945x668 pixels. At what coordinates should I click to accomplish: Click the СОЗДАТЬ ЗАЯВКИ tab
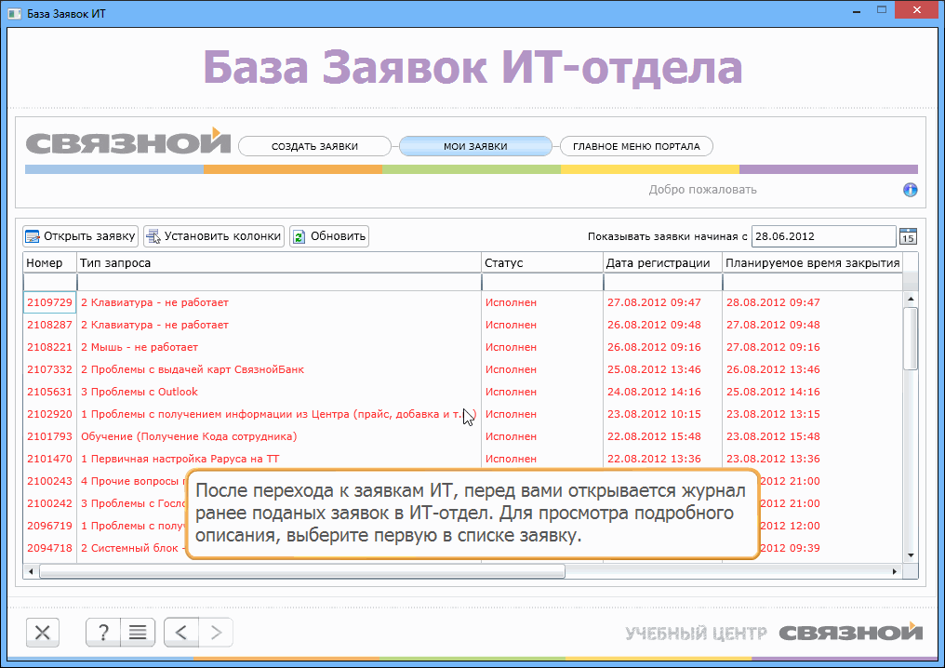(x=314, y=146)
